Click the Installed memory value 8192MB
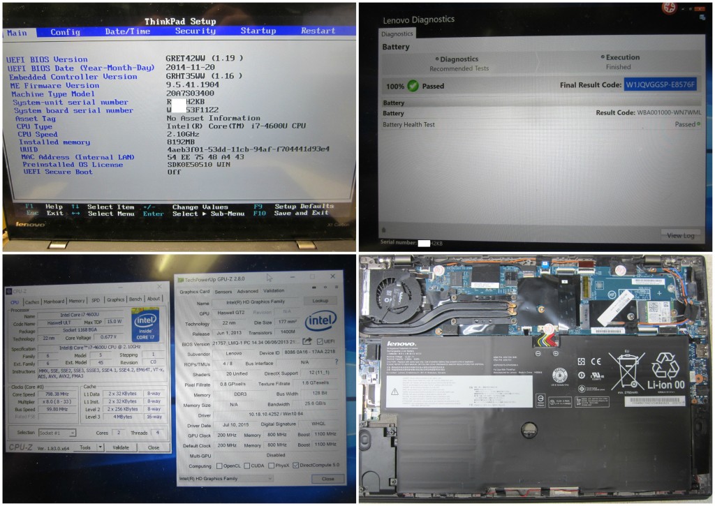 coord(181,142)
